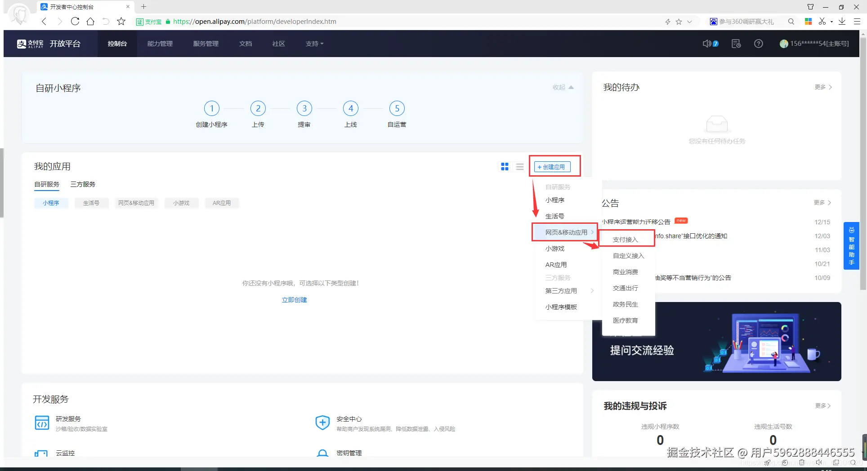The height and width of the screenshot is (471, 867).
Task: Click the help question mark icon
Action: pyautogui.click(x=759, y=44)
